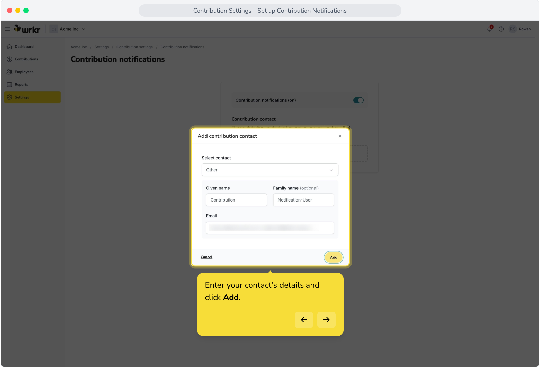Click the help question mark icon
The width and height of the screenshot is (540, 367).
[x=501, y=29]
